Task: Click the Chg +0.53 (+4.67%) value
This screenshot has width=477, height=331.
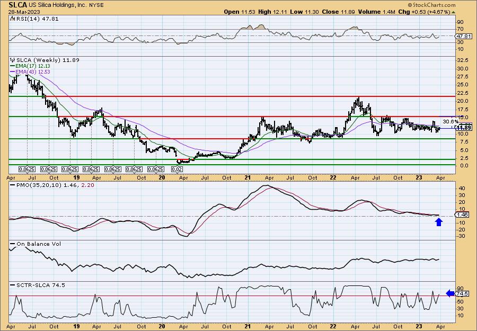Action: [x=424, y=12]
